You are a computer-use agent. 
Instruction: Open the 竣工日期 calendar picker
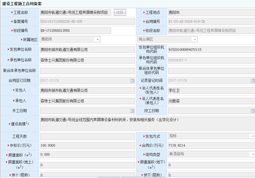pos(253,111)
